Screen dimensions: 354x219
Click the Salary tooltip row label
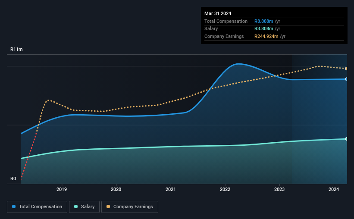[211, 29]
